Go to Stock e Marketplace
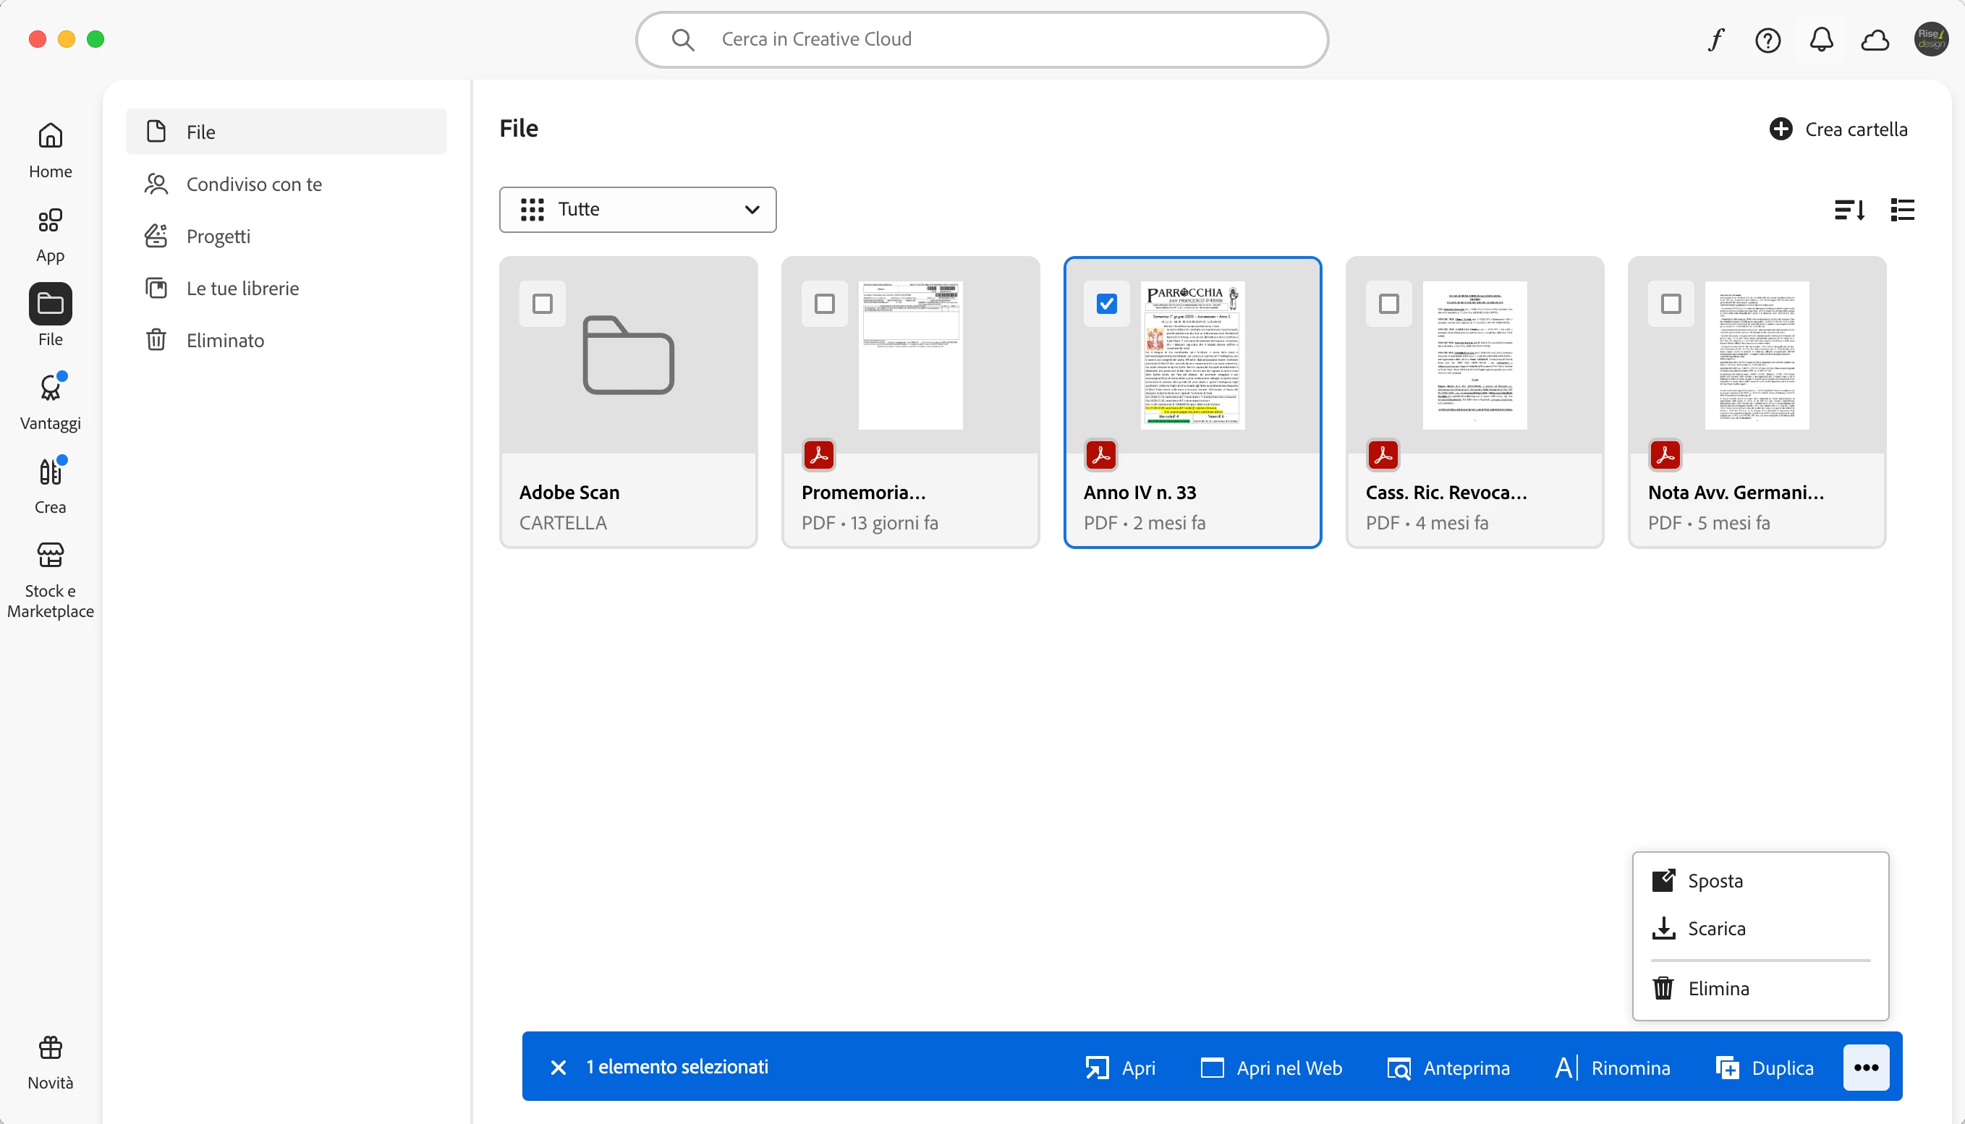 (x=50, y=579)
